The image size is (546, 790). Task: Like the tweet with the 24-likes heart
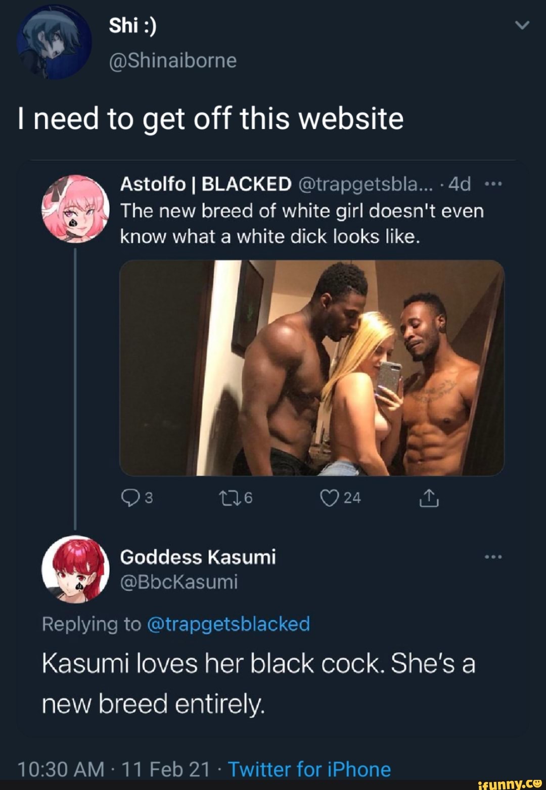tap(329, 499)
